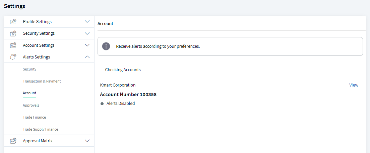Expand Security Settings chevron
Viewport: 370px width, 153px height.
pyautogui.click(x=87, y=33)
